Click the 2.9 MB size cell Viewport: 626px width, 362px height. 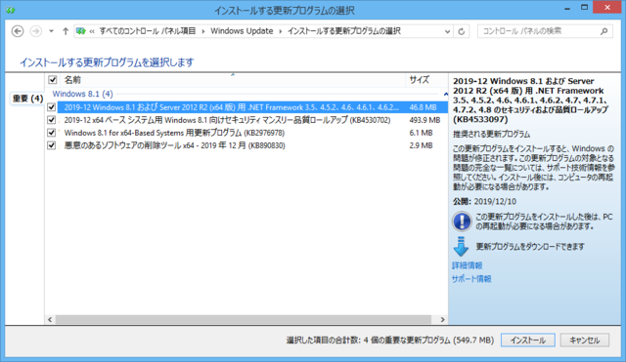421,145
